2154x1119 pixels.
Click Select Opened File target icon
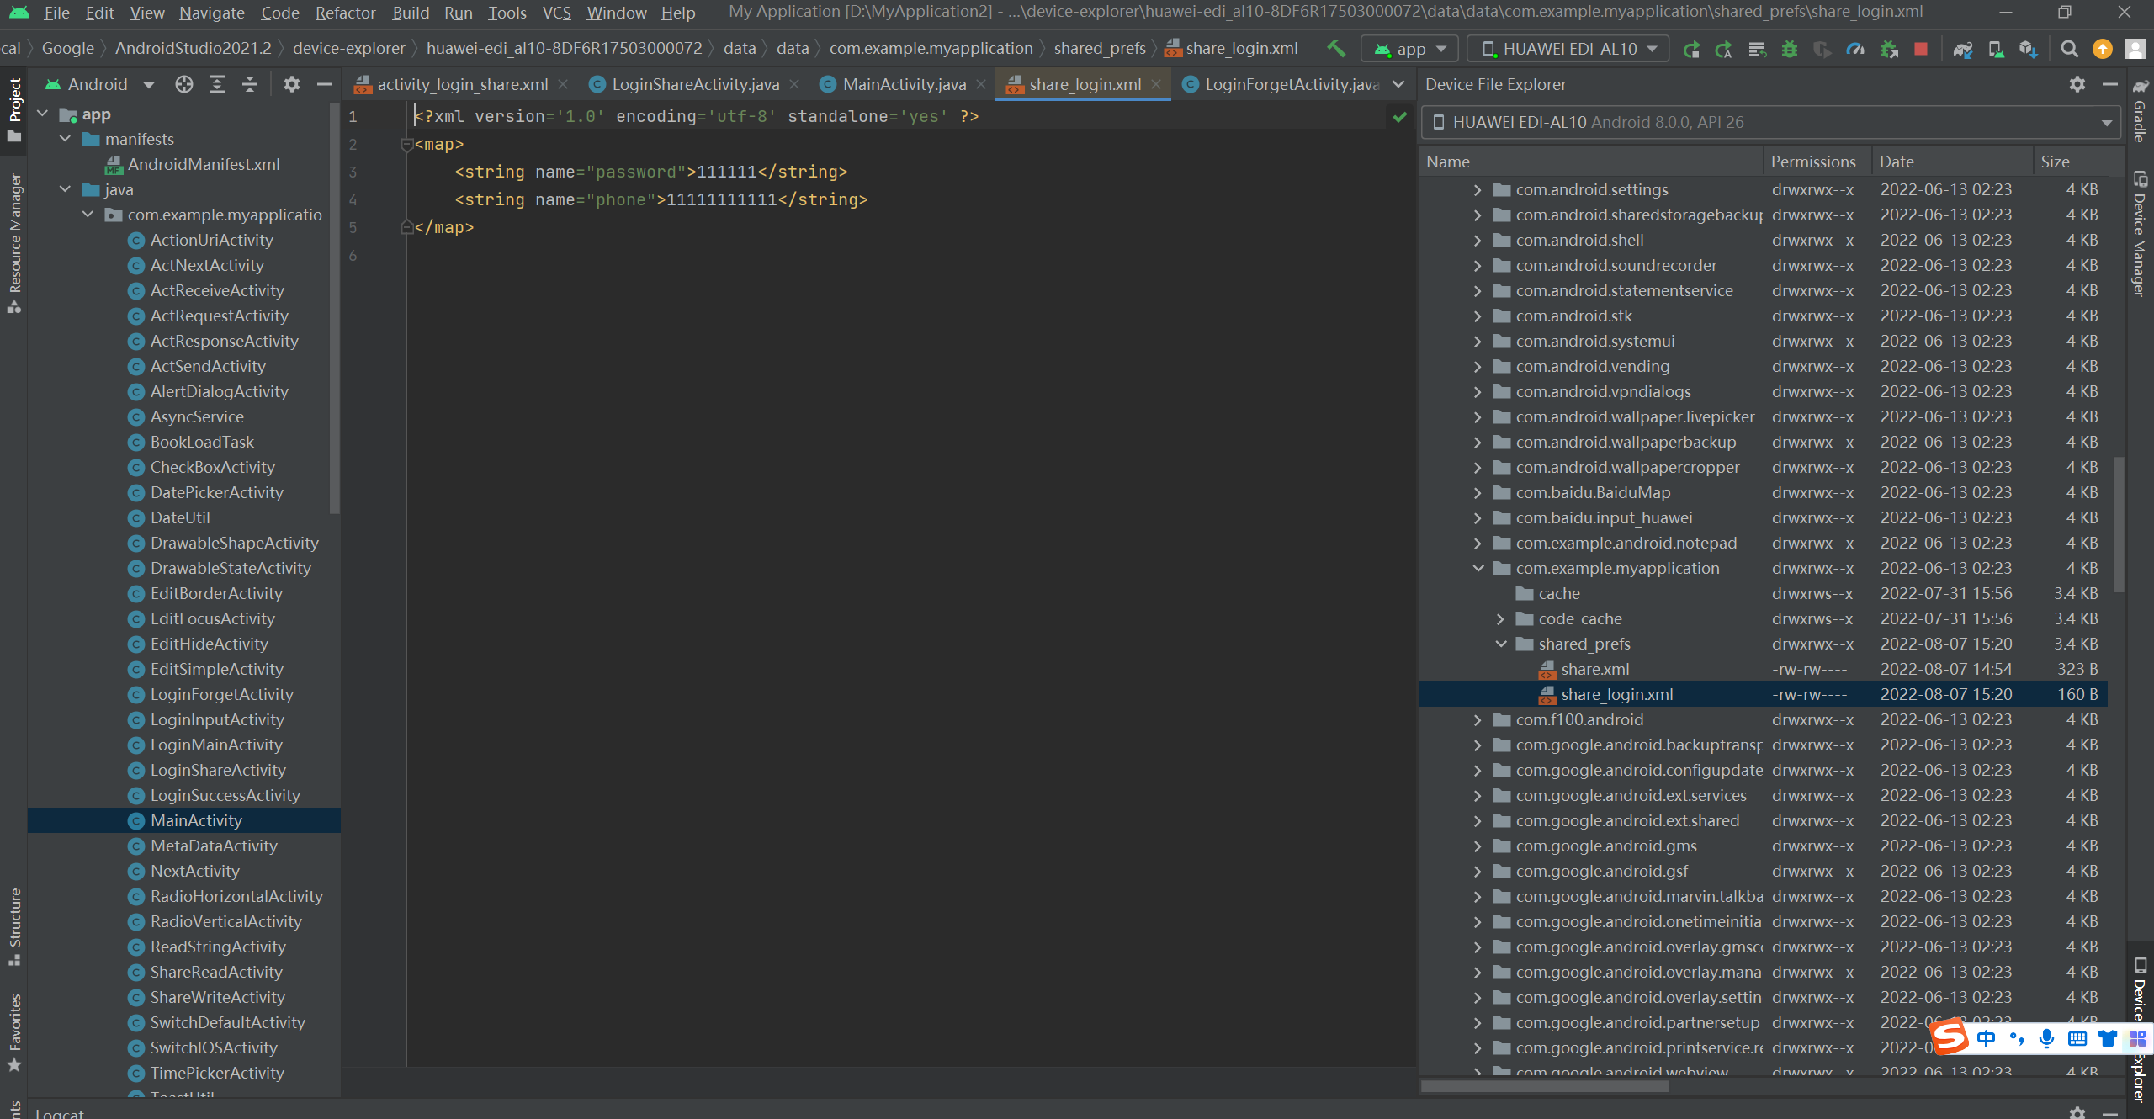click(x=183, y=84)
